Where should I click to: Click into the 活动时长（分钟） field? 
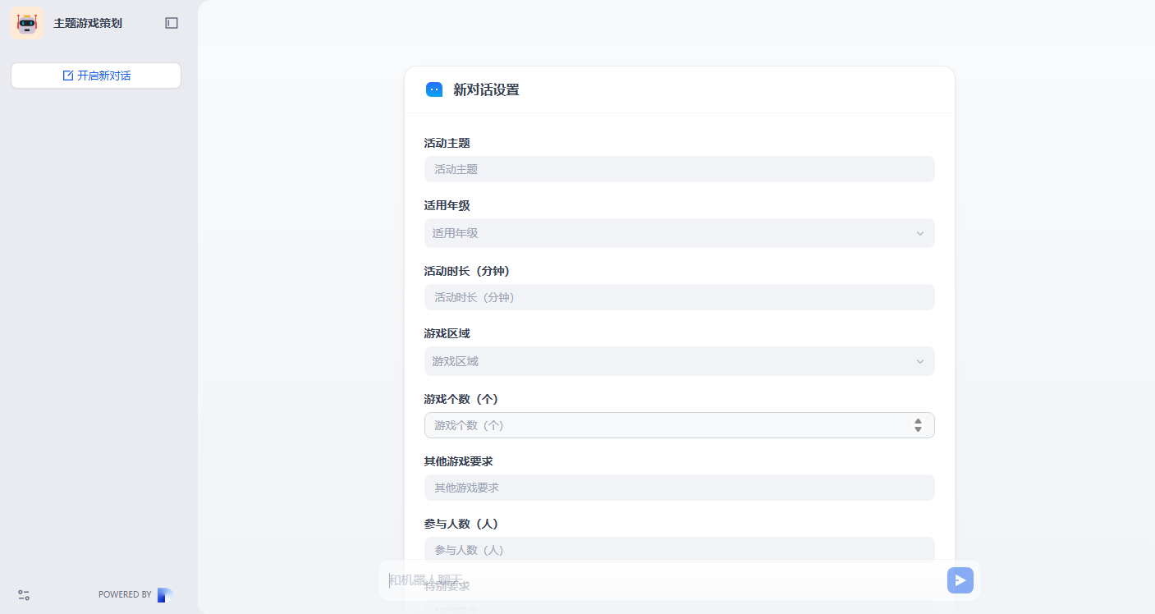(679, 297)
